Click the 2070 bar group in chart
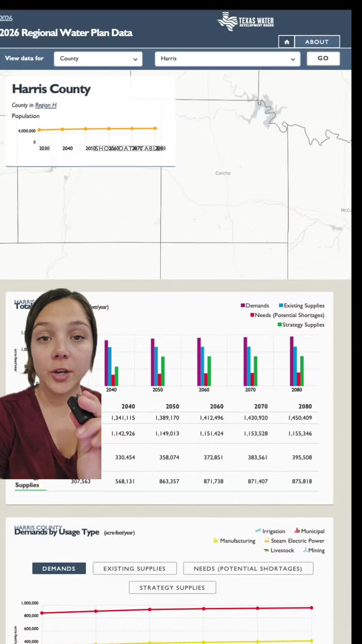The width and height of the screenshot is (362, 644). (250, 361)
